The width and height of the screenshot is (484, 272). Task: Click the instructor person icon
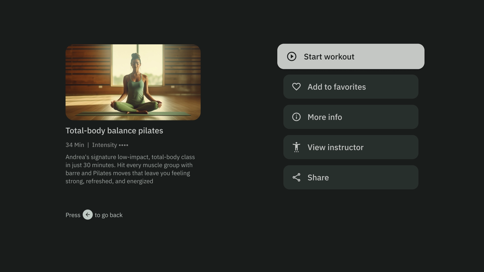click(x=296, y=147)
